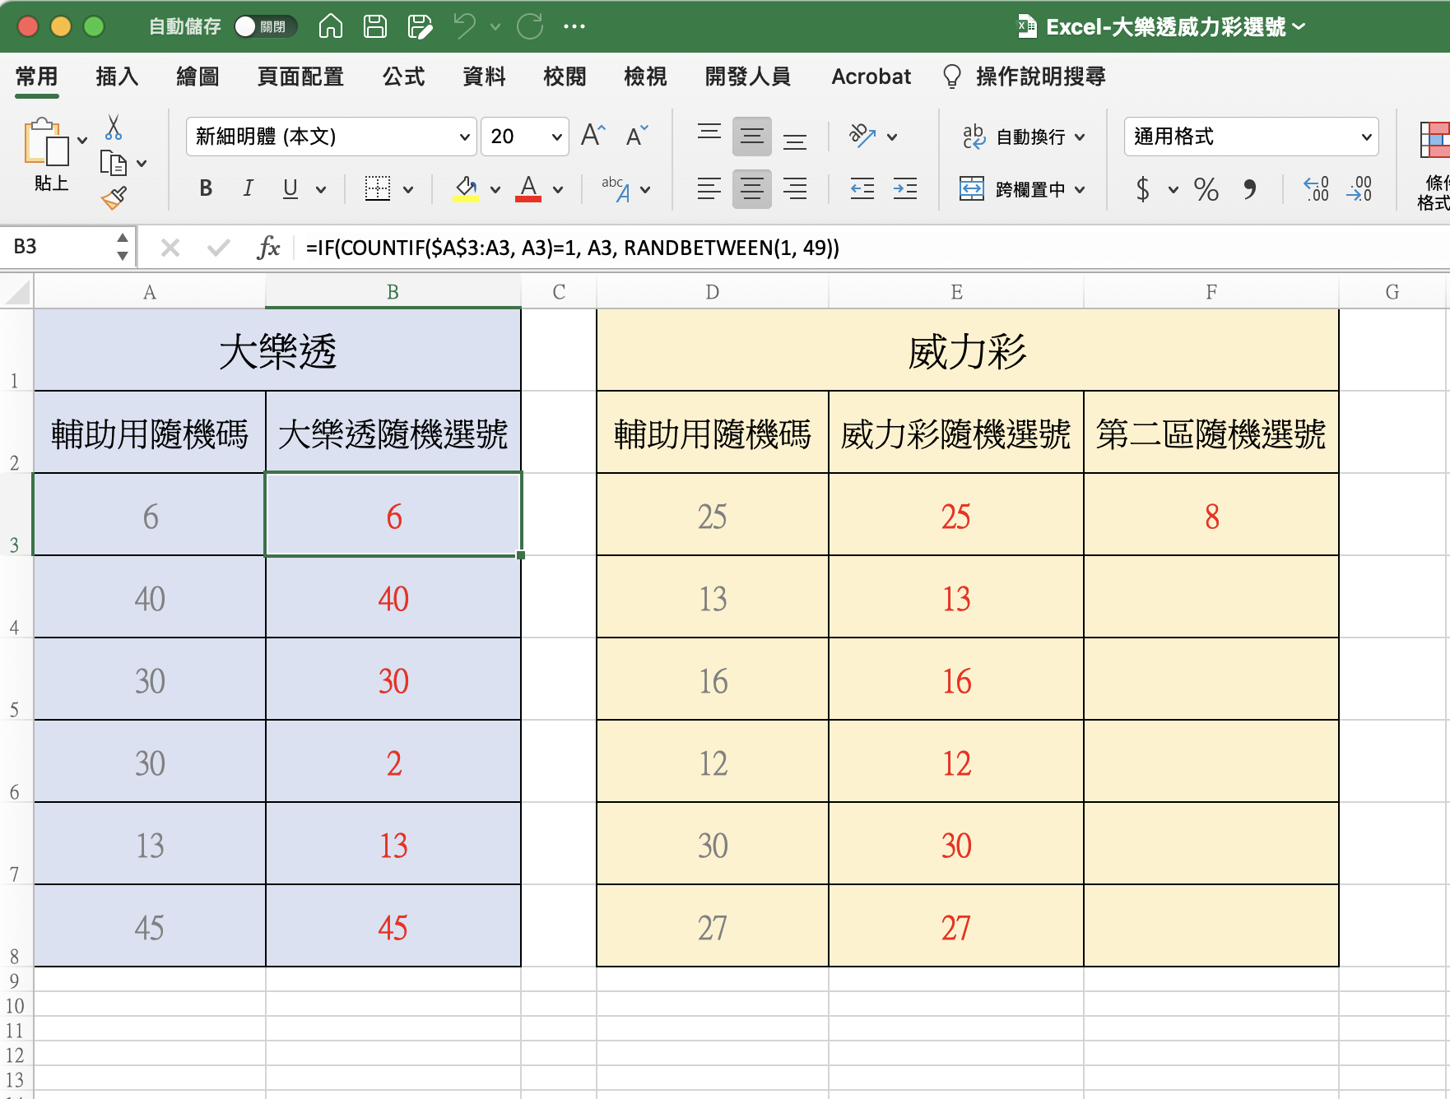This screenshot has width=1450, height=1099.
Task: Click the Insert Function fx icon
Action: 268,248
